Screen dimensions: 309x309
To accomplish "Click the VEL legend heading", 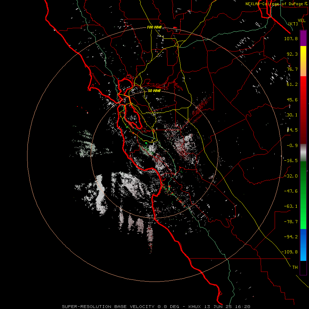I will pos(301,21).
